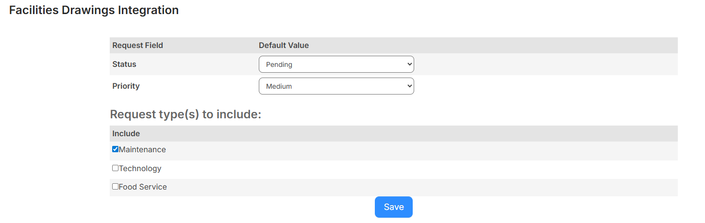Open the Status default value dropdown
Viewport: 705px width, 223px height.
pyautogui.click(x=336, y=64)
